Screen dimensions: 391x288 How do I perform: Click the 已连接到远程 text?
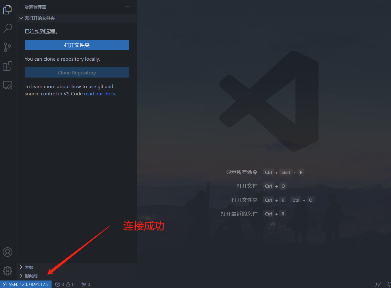[41, 31]
